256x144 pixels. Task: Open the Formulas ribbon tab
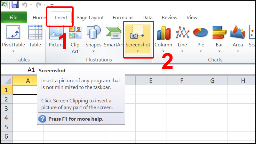pyautogui.click(x=123, y=18)
